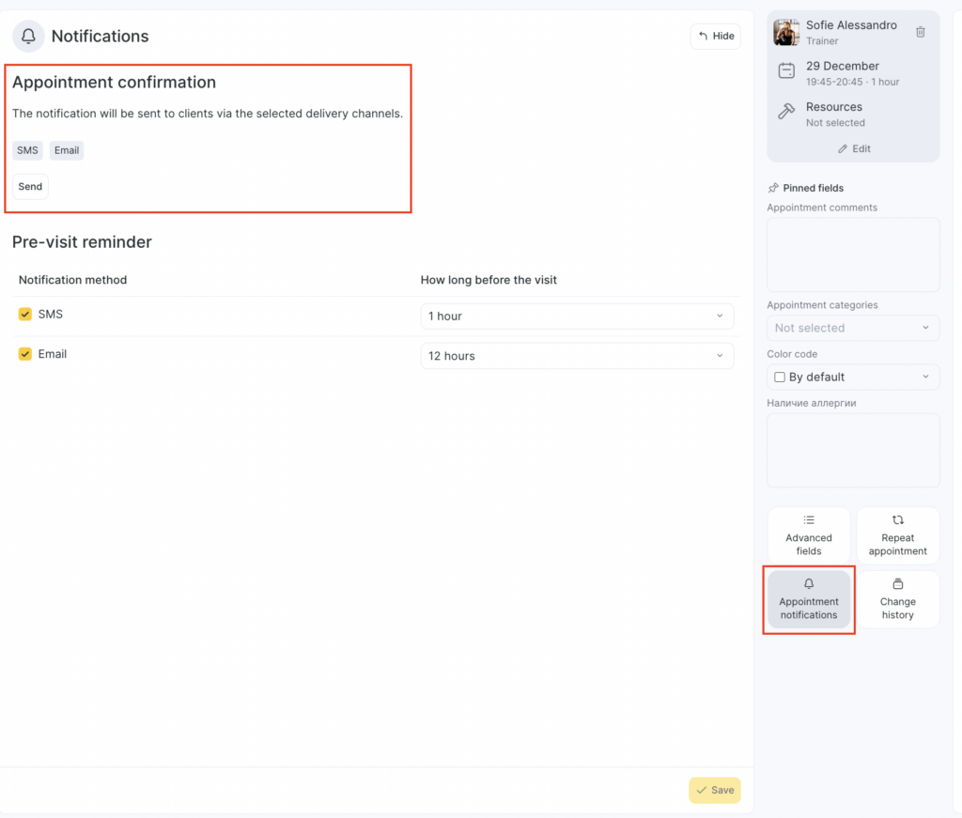Select the Appointment notifications tab
Image resolution: width=962 pixels, height=818 pixels.
tap(808, 599)
